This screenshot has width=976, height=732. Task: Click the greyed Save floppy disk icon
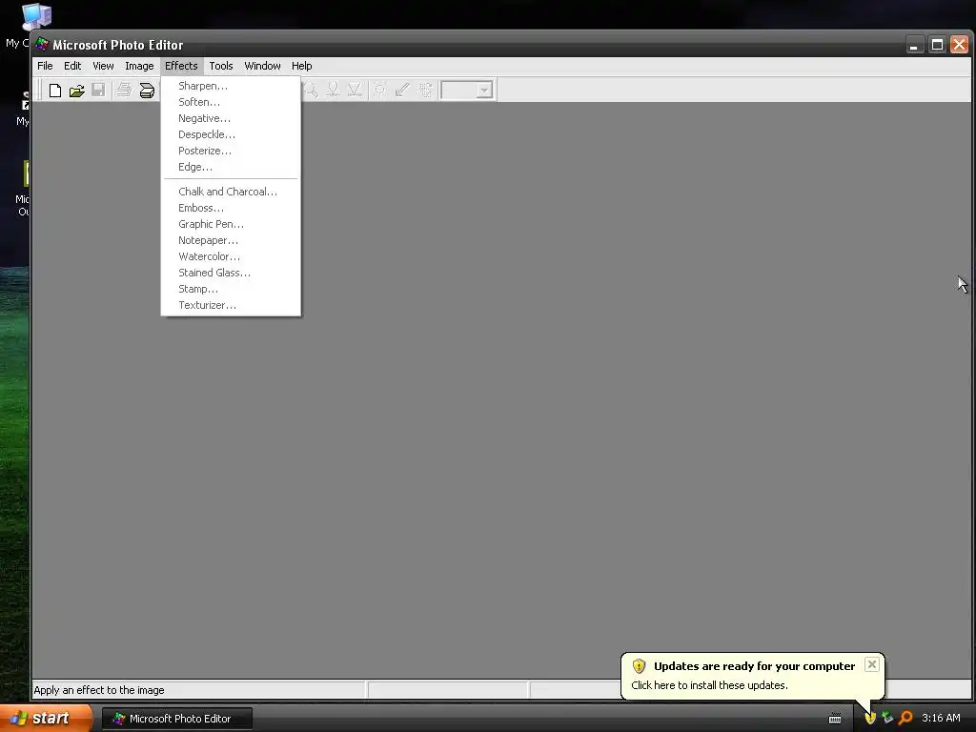click(x=98, y=91)
